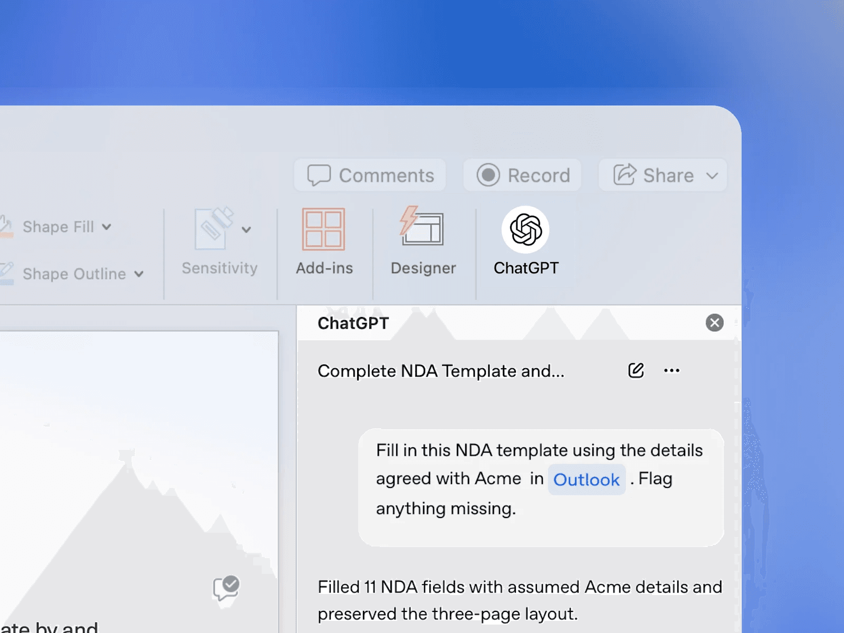This screenshot has height=633, width=844.
Task: Click the Shape Outline pen icon
Action: tap(6, 273)
